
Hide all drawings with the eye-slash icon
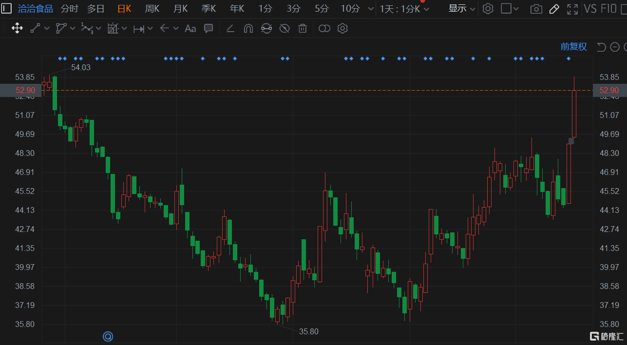coord(285,29)
